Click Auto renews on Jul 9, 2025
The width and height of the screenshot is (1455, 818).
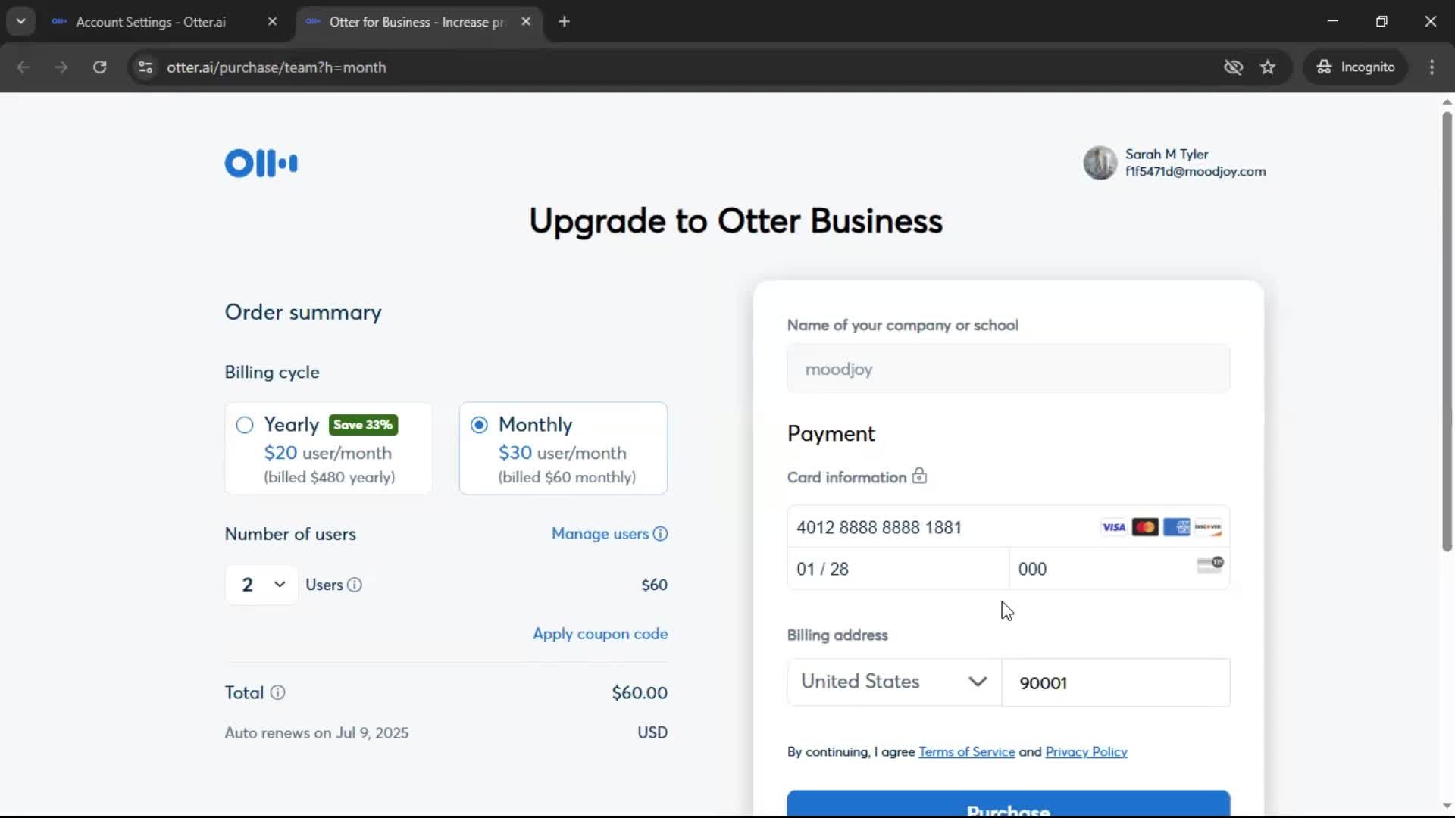point(316,732)
